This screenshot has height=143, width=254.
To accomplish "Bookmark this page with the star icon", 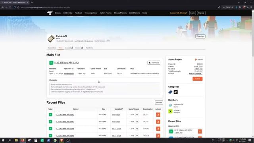I will (x=219, y=8).
